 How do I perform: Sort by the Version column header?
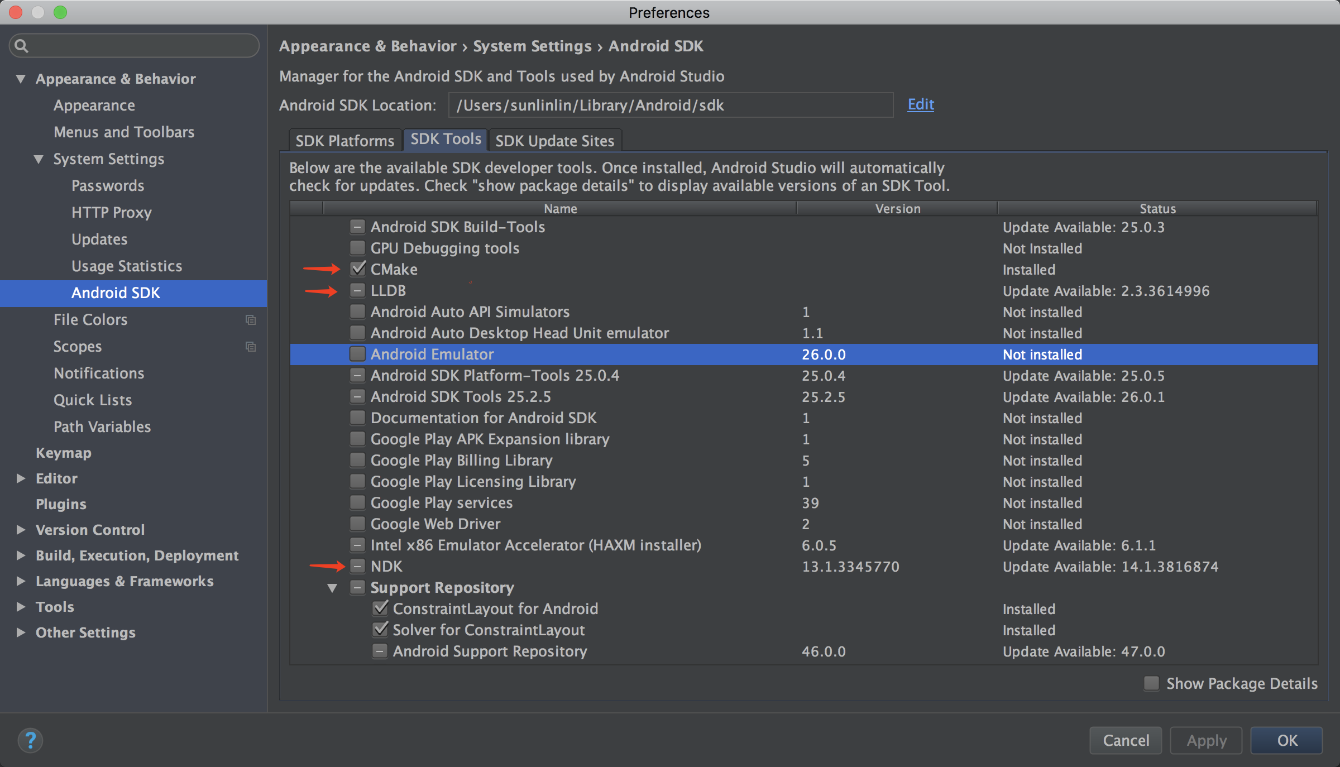pyautogui.click(x=897, y=208)
